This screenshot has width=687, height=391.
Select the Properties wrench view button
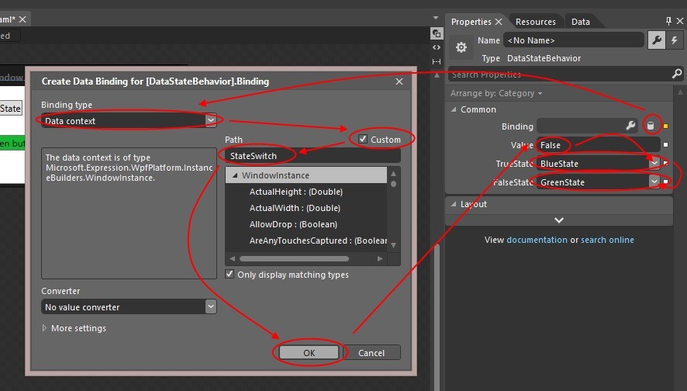[656, 40]
